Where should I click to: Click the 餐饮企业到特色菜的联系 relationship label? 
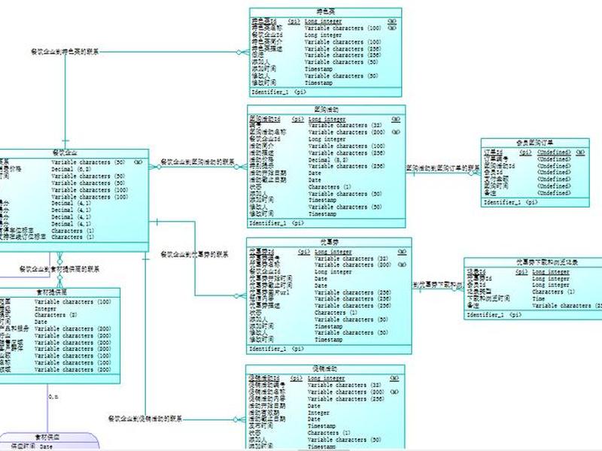(65, 51)
